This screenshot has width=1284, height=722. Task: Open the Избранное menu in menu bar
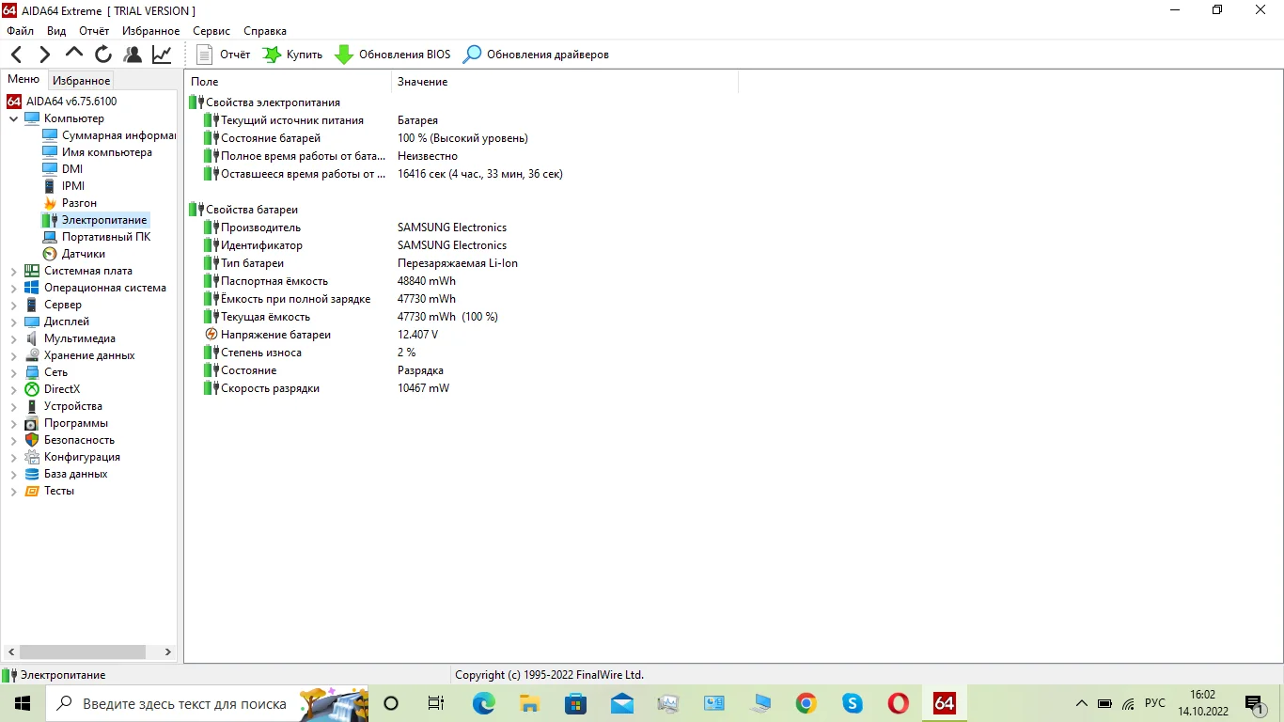(150, 31)
